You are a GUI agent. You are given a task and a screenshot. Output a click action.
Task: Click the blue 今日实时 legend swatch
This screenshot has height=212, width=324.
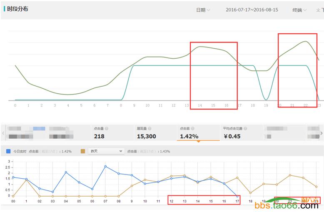[x=8, y=151]
